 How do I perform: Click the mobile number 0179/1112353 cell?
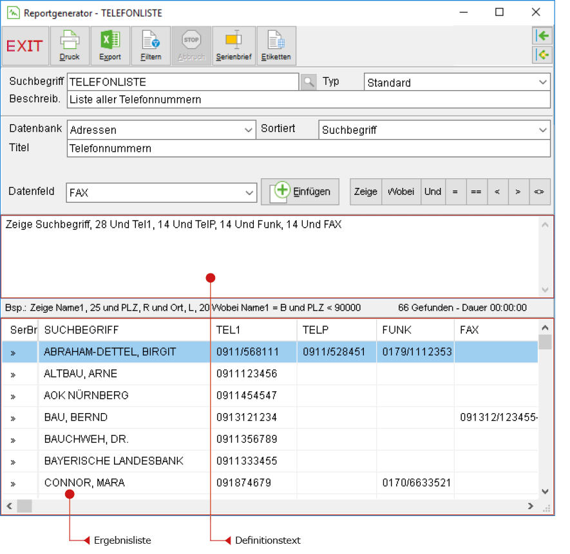[x=417, y=352]
